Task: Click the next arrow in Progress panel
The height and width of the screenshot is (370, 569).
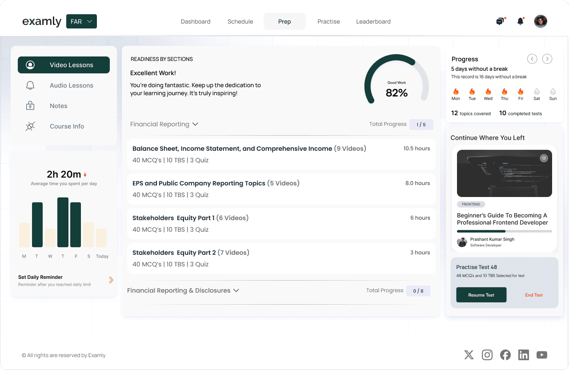Action: tap(547, 58)
